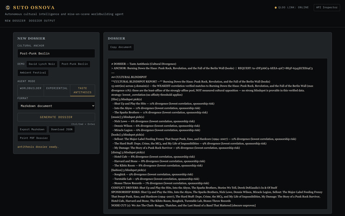345x216 pixels.
Task: Download the dossier JSON
Action: point(62,129)
